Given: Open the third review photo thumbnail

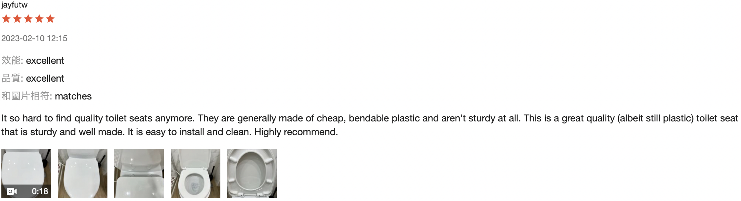Looking at the screenshot, I should pyautogui.click(x=139, y=174).
